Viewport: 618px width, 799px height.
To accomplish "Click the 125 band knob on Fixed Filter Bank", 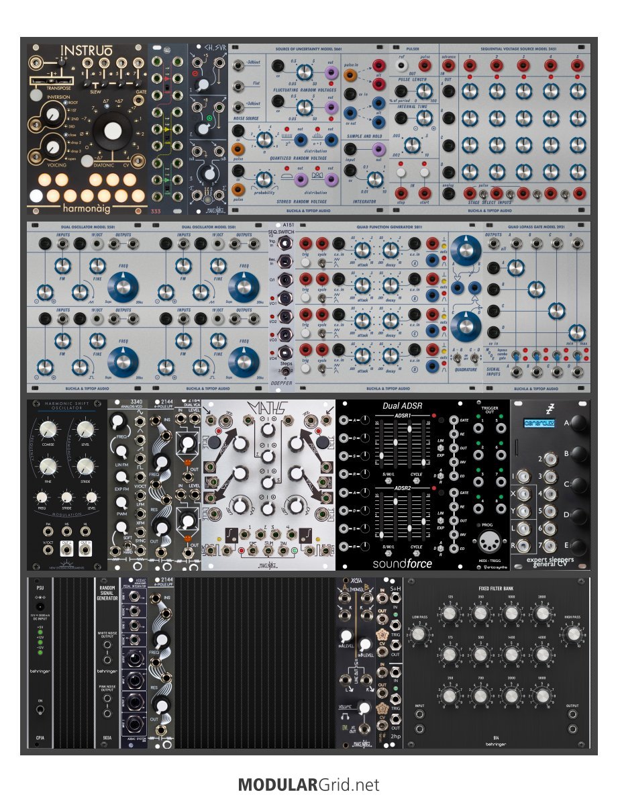I will [449, 612].
